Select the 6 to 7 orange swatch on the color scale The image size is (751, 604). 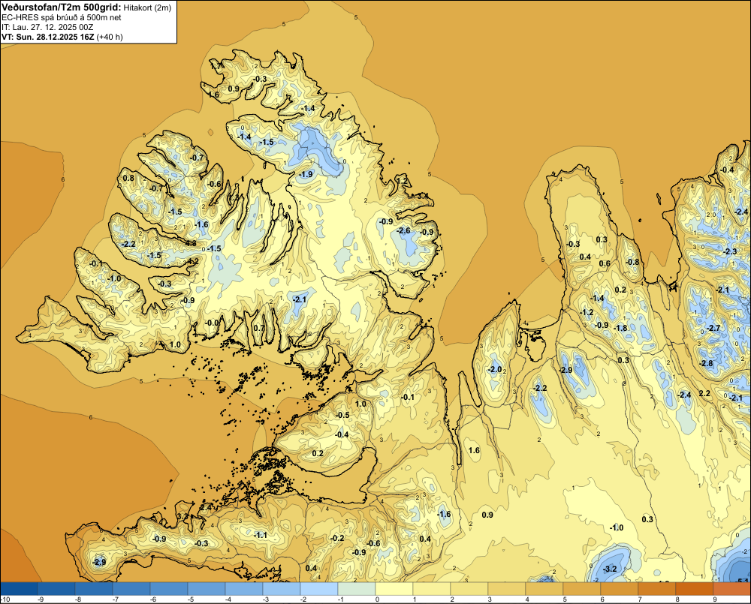click(x=620, y=588)
